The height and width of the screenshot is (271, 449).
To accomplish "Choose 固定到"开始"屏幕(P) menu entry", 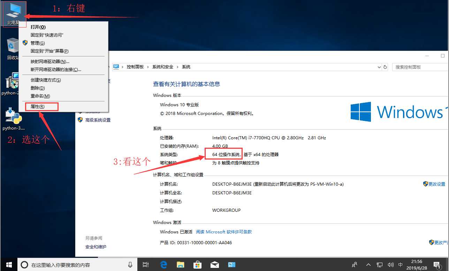I will (63, 51).
